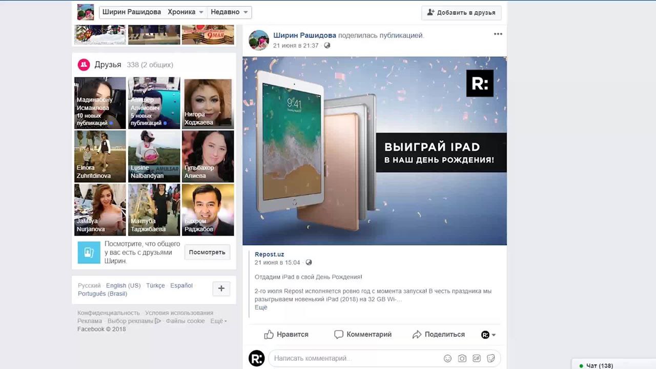Viewport: 656px width, 369px height.
Task: Switch language to Português (Brasil)
Action: pos(102,294)
